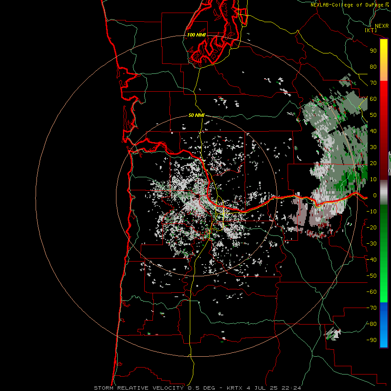The image size is (391, 391).
Task: Click the 90 value on velocity scale
Action: coord(373,51)
